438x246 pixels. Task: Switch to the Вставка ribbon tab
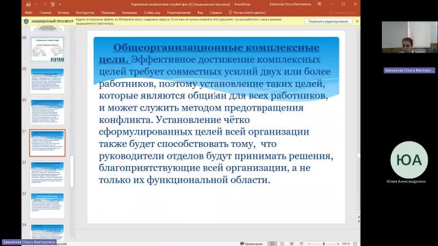[64, 12]
